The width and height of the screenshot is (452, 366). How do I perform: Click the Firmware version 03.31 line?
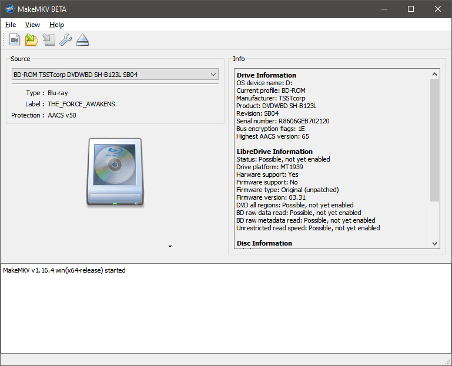[x=271, y=197]
